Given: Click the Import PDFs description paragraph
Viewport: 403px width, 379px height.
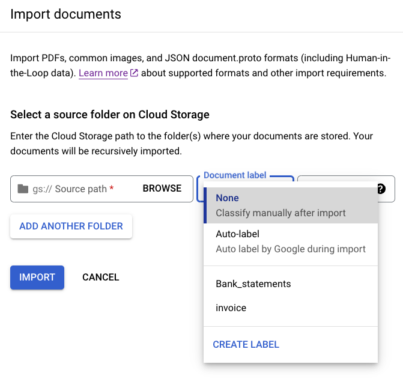Looking at the screenshot, I should coord(198,66).
